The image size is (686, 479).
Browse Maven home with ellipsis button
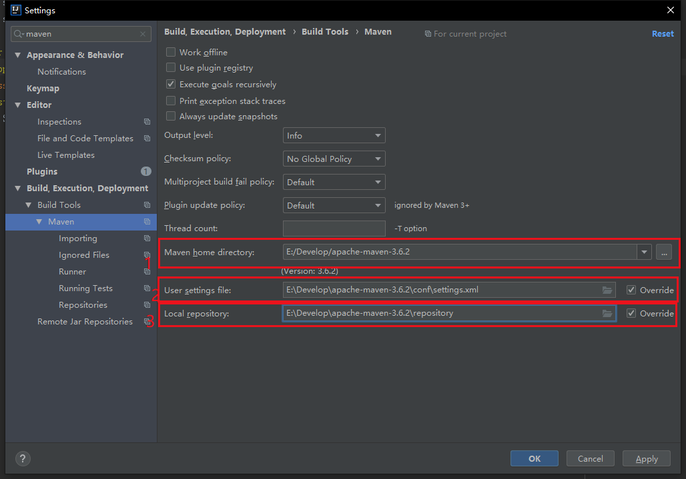[x=664, y=252]
